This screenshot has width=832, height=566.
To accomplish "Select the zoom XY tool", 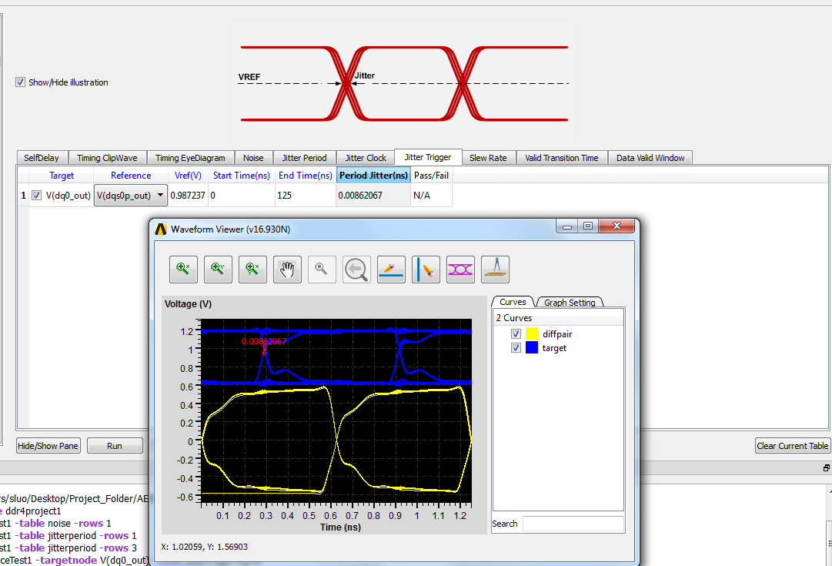I will point(252,269).
